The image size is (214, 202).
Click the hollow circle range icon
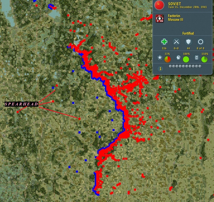click(x=200, y=42)
